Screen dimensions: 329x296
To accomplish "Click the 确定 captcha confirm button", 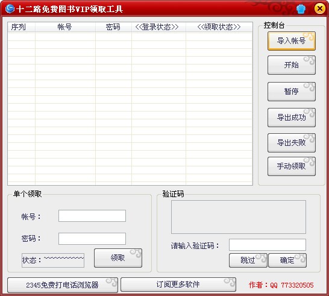I will coord(287,260).
